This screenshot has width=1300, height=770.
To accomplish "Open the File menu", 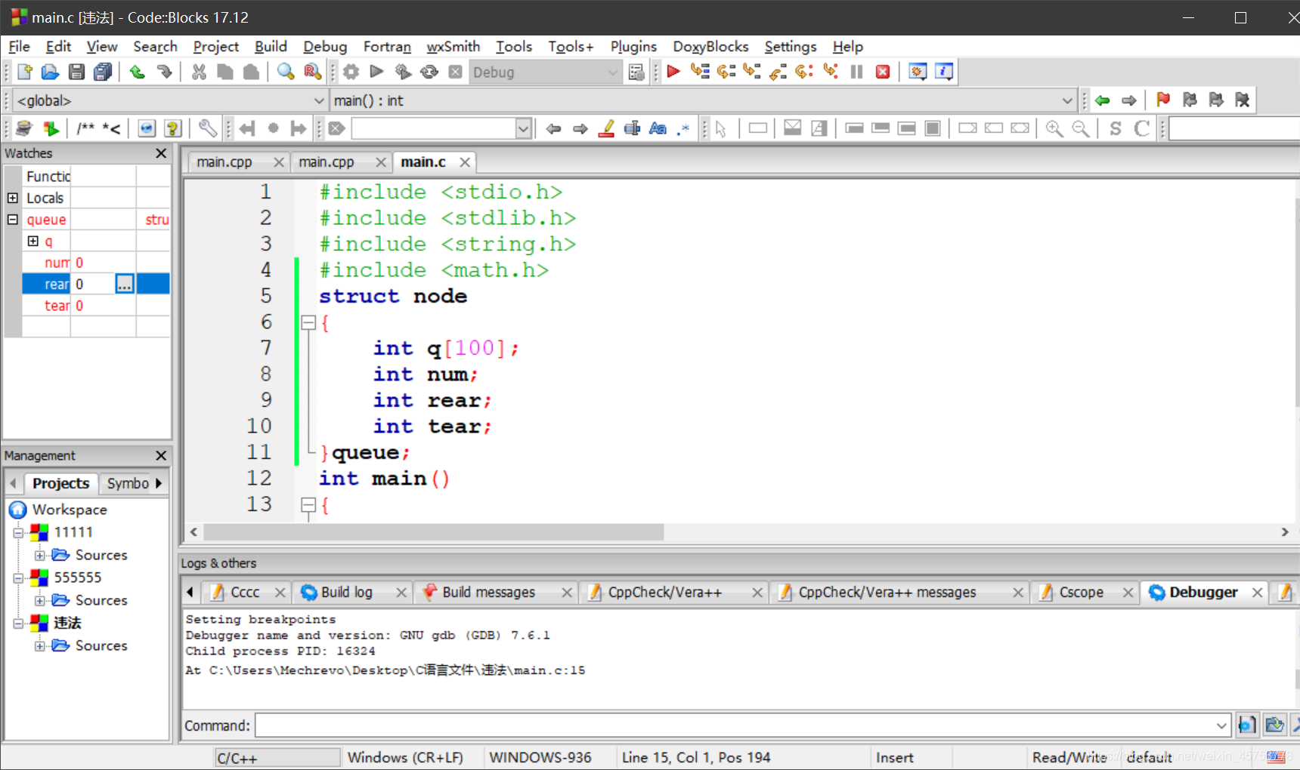I will [x=19, y=47].
